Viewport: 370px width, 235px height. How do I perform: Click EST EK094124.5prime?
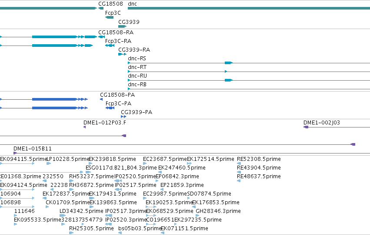[23, 185]
